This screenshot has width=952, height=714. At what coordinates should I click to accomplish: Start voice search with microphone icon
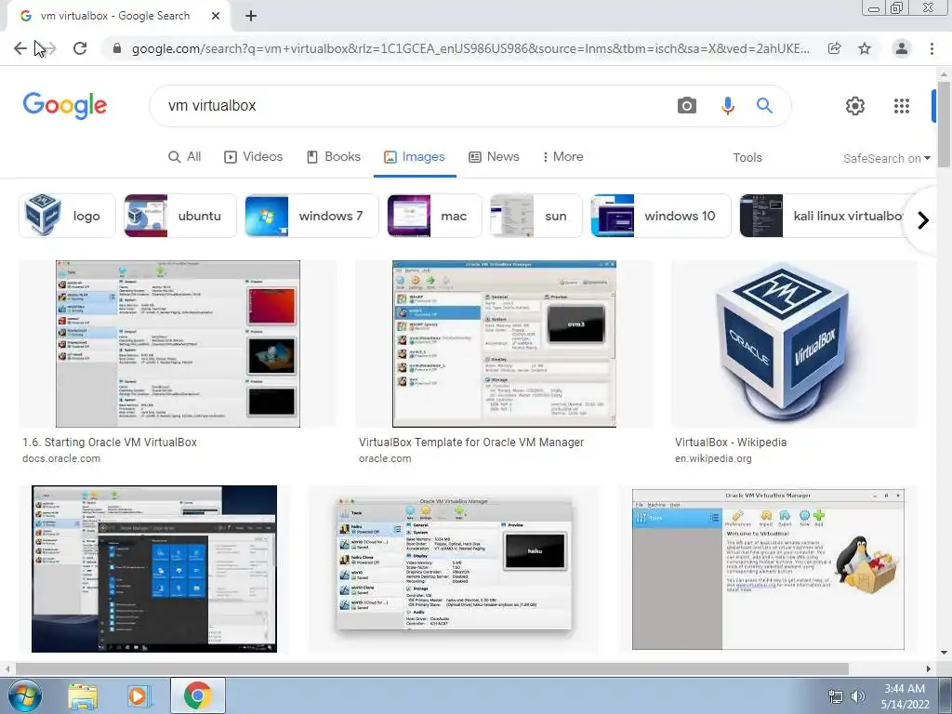click(x=727, y=106)
